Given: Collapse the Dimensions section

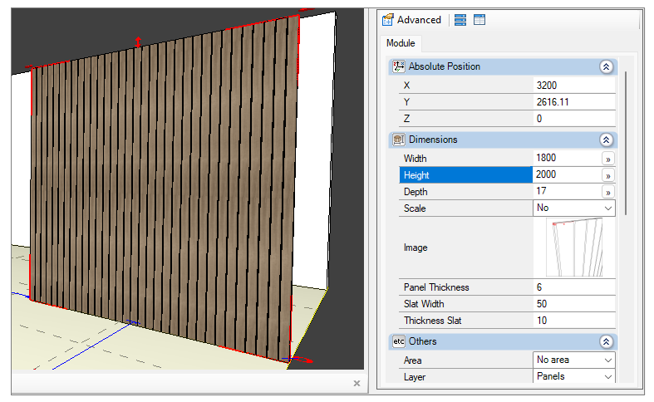Looking at the screenshot, I should click(606, 140).
